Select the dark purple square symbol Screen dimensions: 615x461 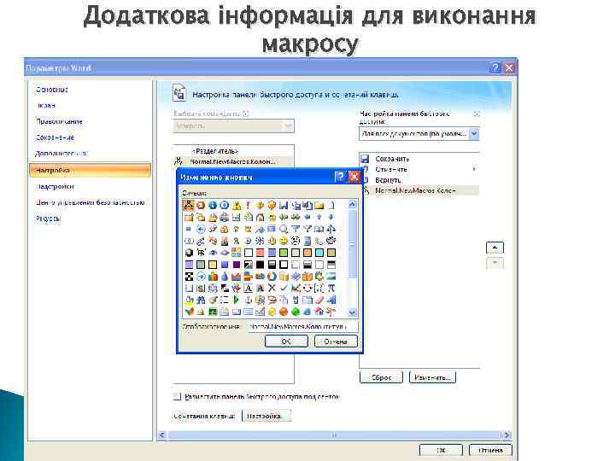(236, 265)
